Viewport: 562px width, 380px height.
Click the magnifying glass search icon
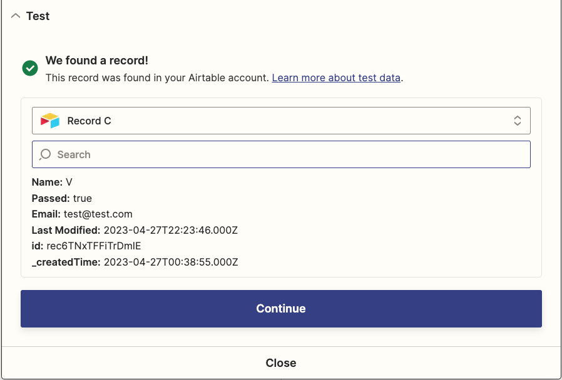[x=45, y=154]
